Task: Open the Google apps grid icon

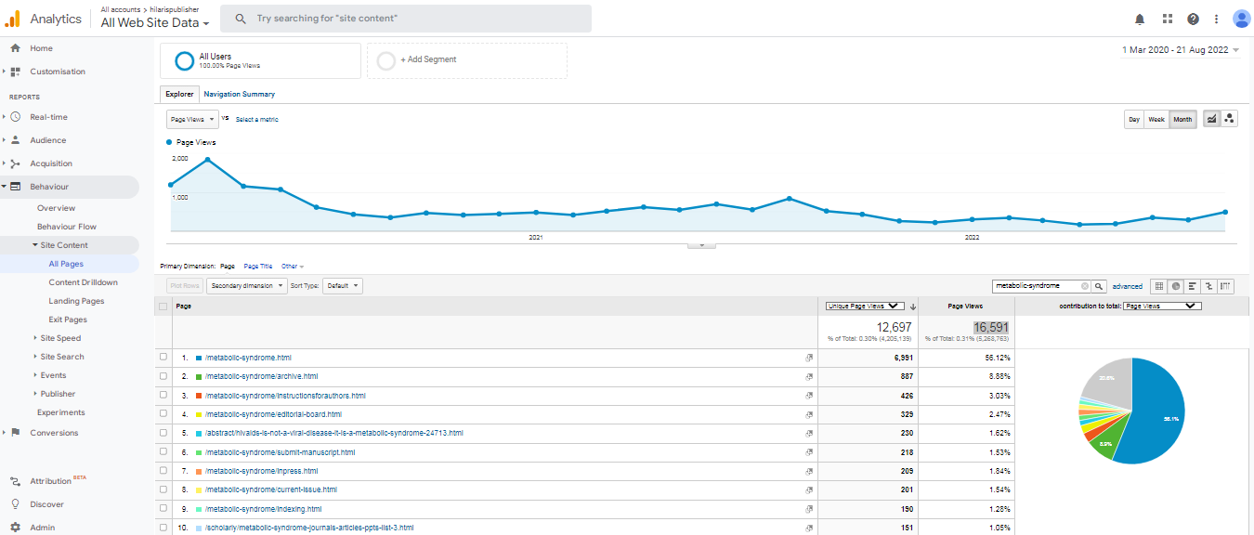Action: (x=1167, y=19)
